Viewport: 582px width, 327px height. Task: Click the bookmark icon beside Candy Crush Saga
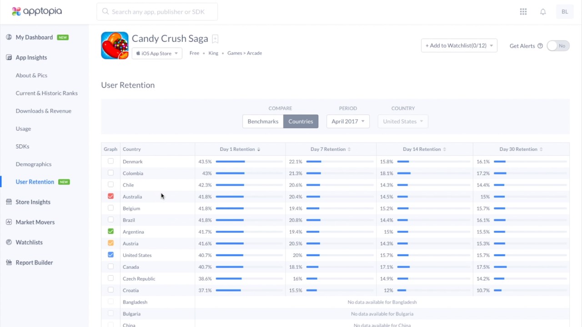215,39
